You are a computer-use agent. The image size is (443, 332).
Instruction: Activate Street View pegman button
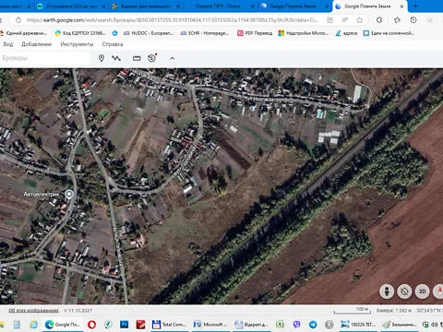[x=387, y=291]
